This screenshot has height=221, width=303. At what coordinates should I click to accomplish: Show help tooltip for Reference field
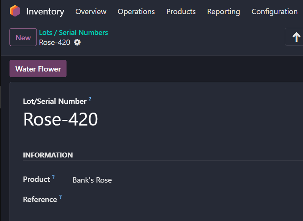(60, 197)
